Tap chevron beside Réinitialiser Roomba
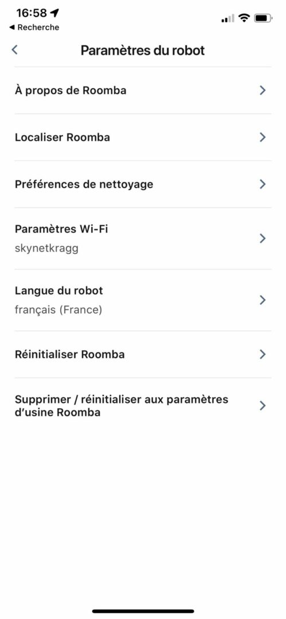Image resolution: width=286 pixels, height=619 pixels. coord(263,355)
